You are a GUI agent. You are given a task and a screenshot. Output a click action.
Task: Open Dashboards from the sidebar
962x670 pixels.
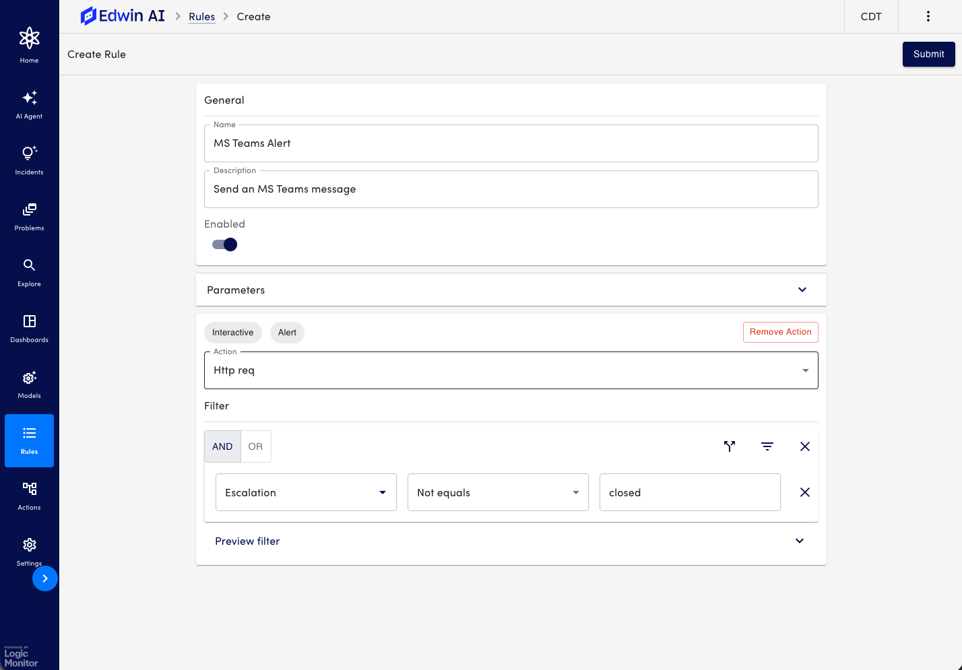29,329
